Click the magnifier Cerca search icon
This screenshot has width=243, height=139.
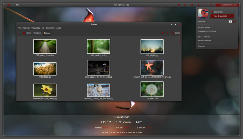173,33
